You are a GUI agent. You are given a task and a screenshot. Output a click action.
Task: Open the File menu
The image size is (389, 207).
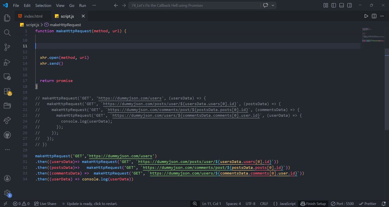16,6
